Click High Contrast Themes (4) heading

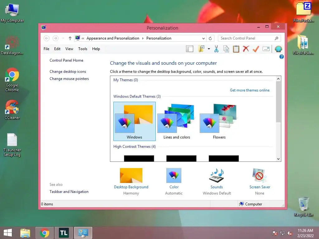(x=135, y=147)
